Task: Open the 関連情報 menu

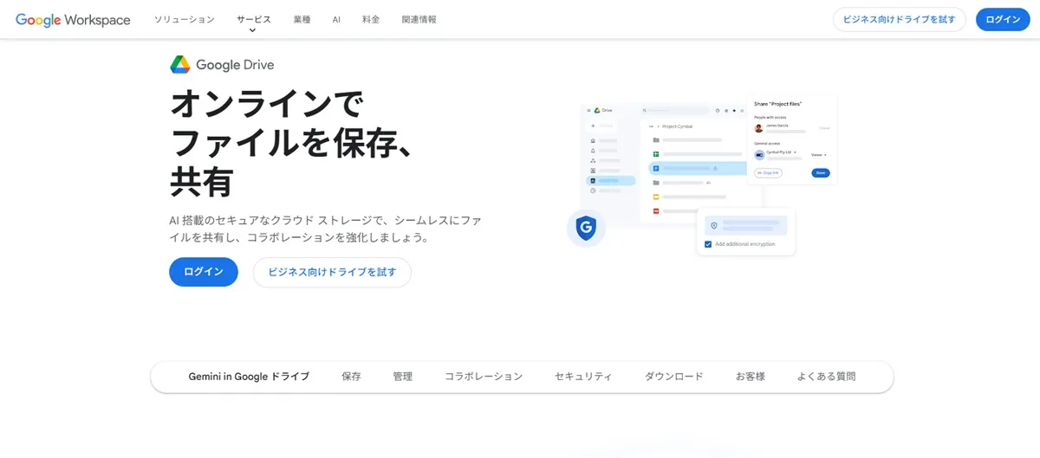Action: tap(419, 19)
